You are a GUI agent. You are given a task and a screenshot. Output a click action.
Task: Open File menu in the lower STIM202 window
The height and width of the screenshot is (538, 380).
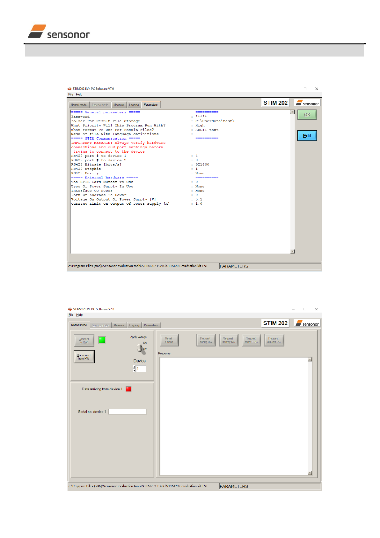71,315
